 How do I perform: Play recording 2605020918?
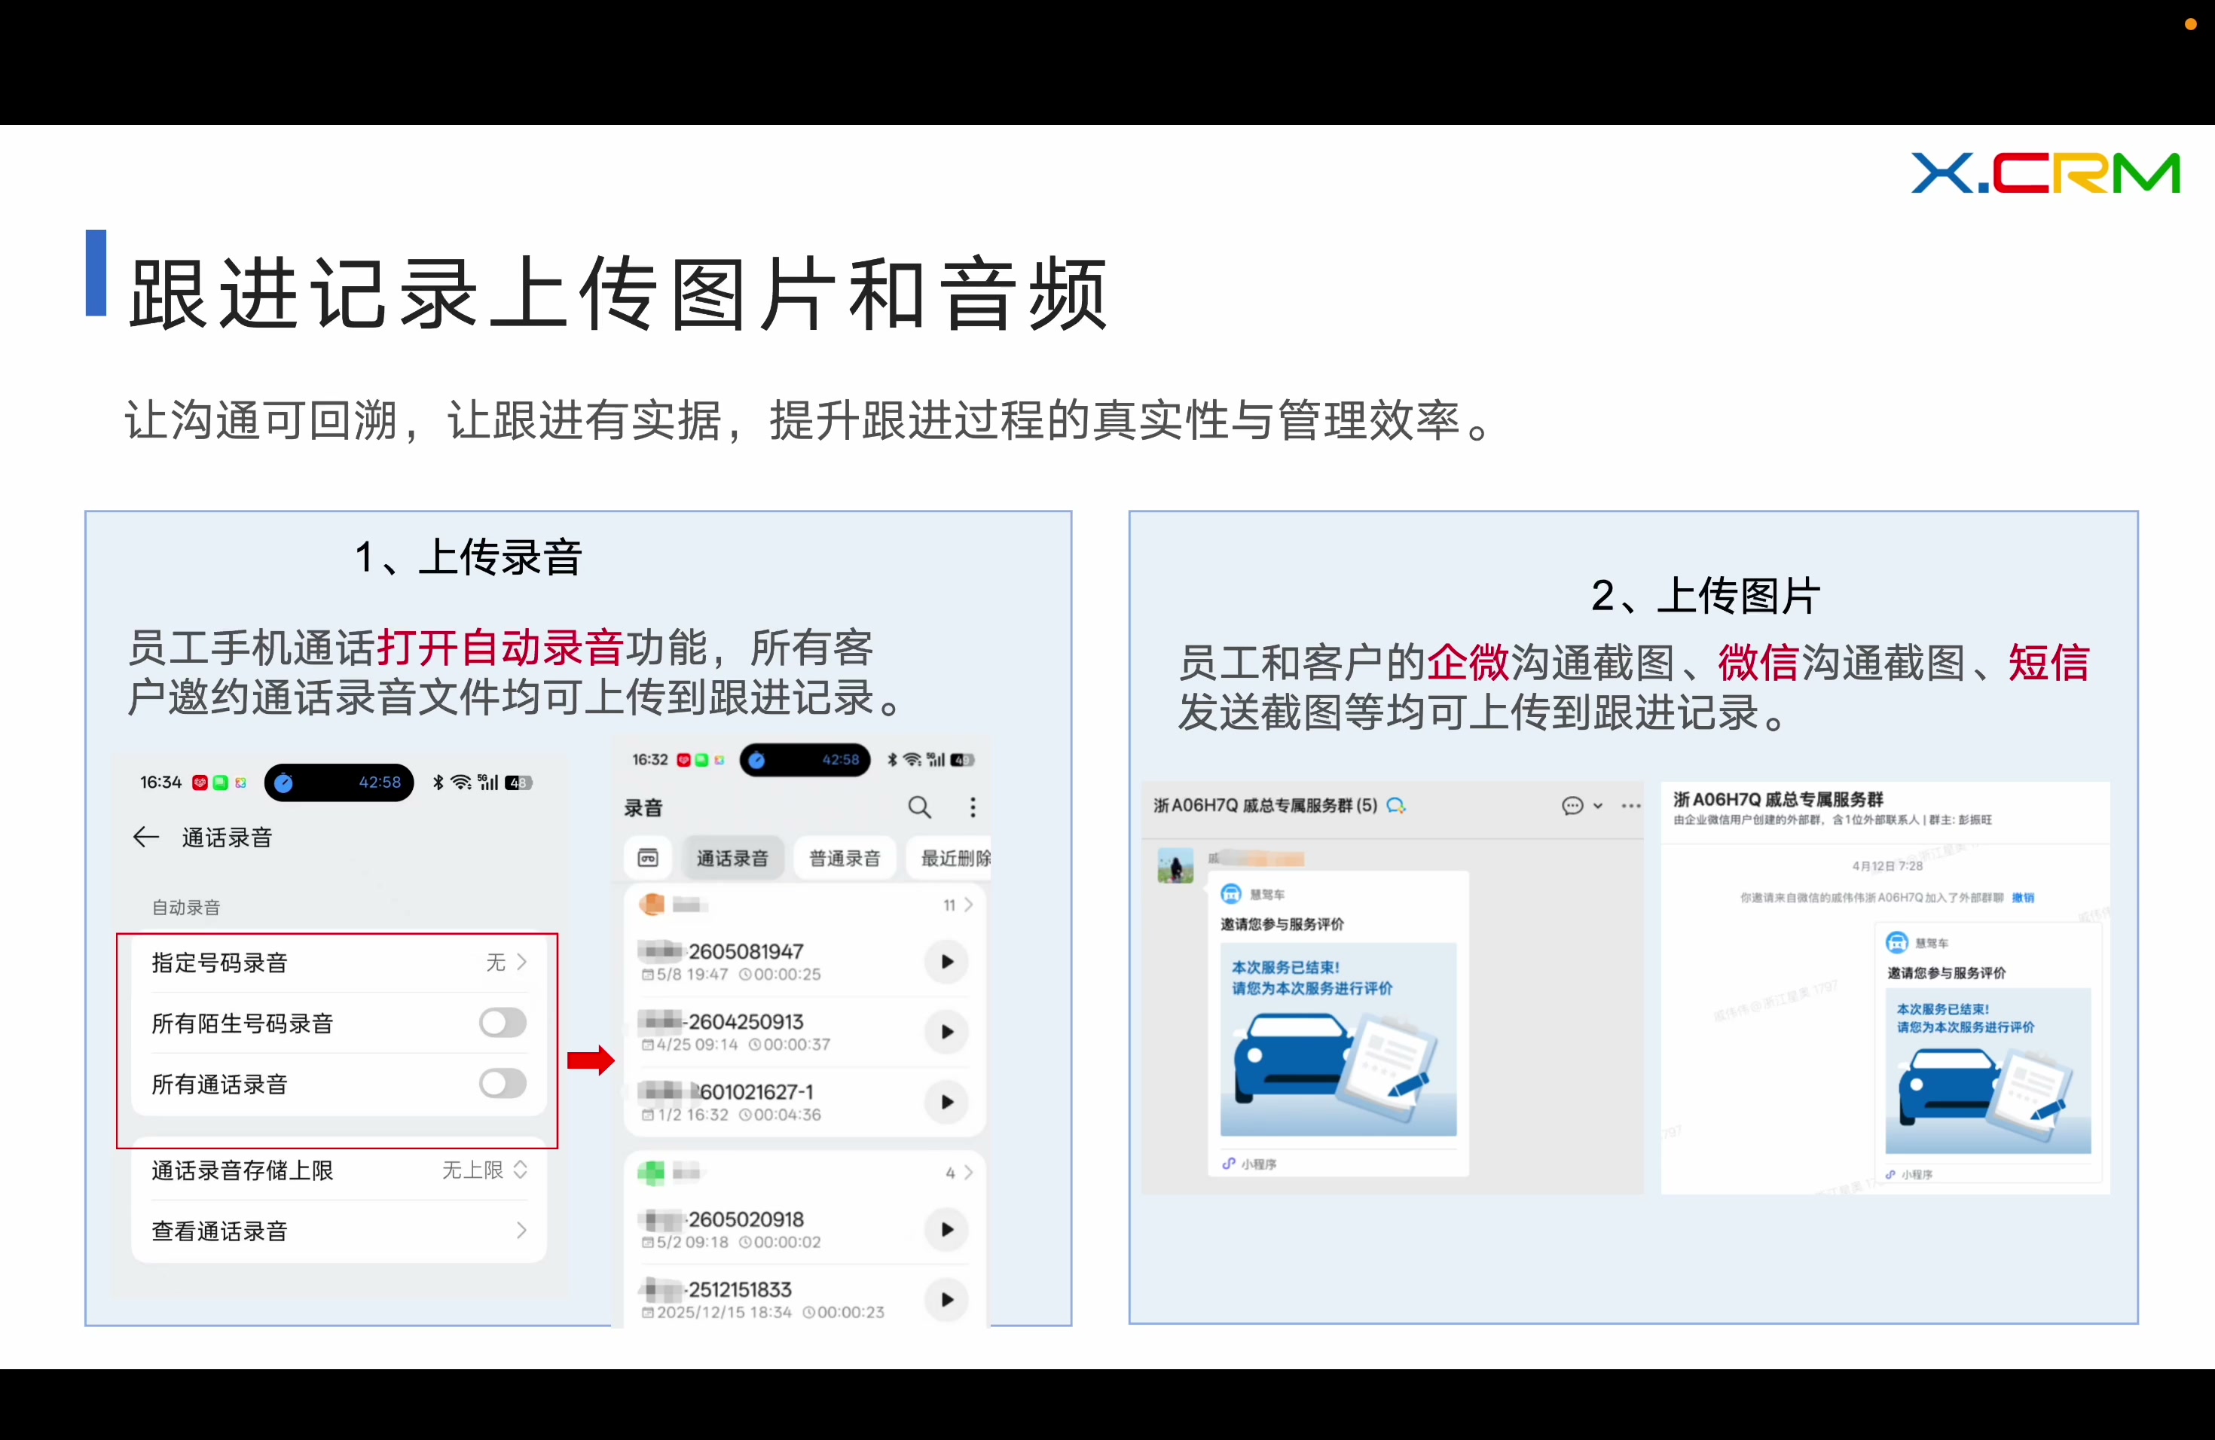click(x=946, y=1229)
